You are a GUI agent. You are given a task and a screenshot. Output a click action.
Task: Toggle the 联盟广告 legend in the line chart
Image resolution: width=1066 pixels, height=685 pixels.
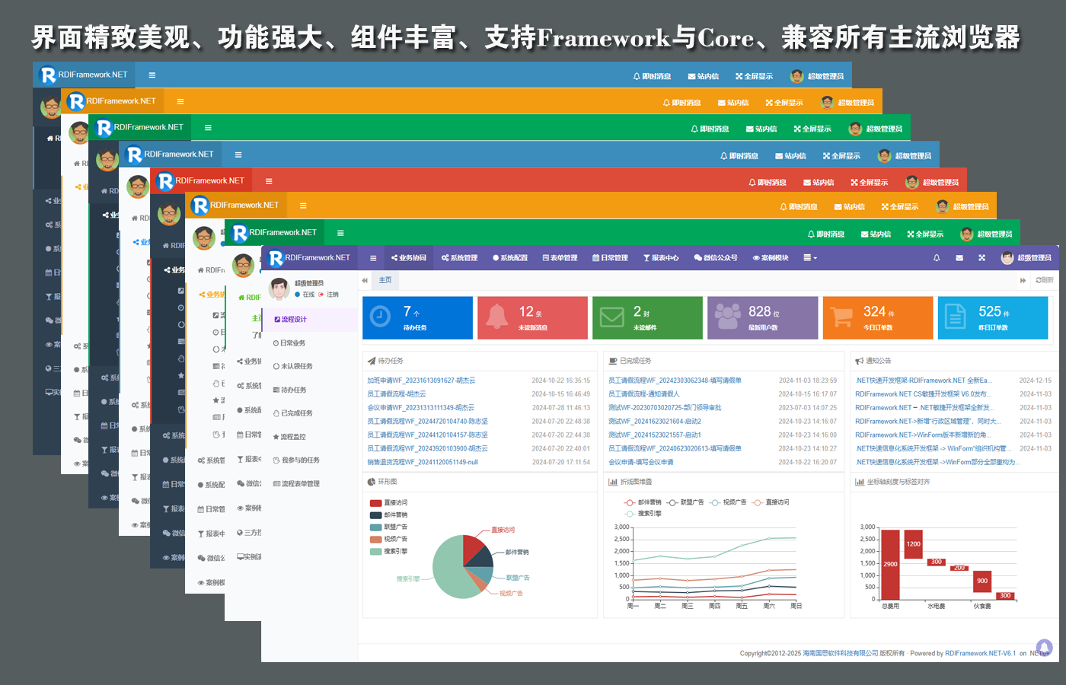[686, 502]
